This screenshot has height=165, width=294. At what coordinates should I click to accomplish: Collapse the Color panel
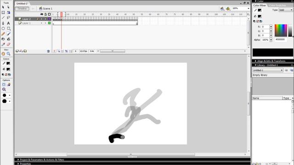[255, 1]
